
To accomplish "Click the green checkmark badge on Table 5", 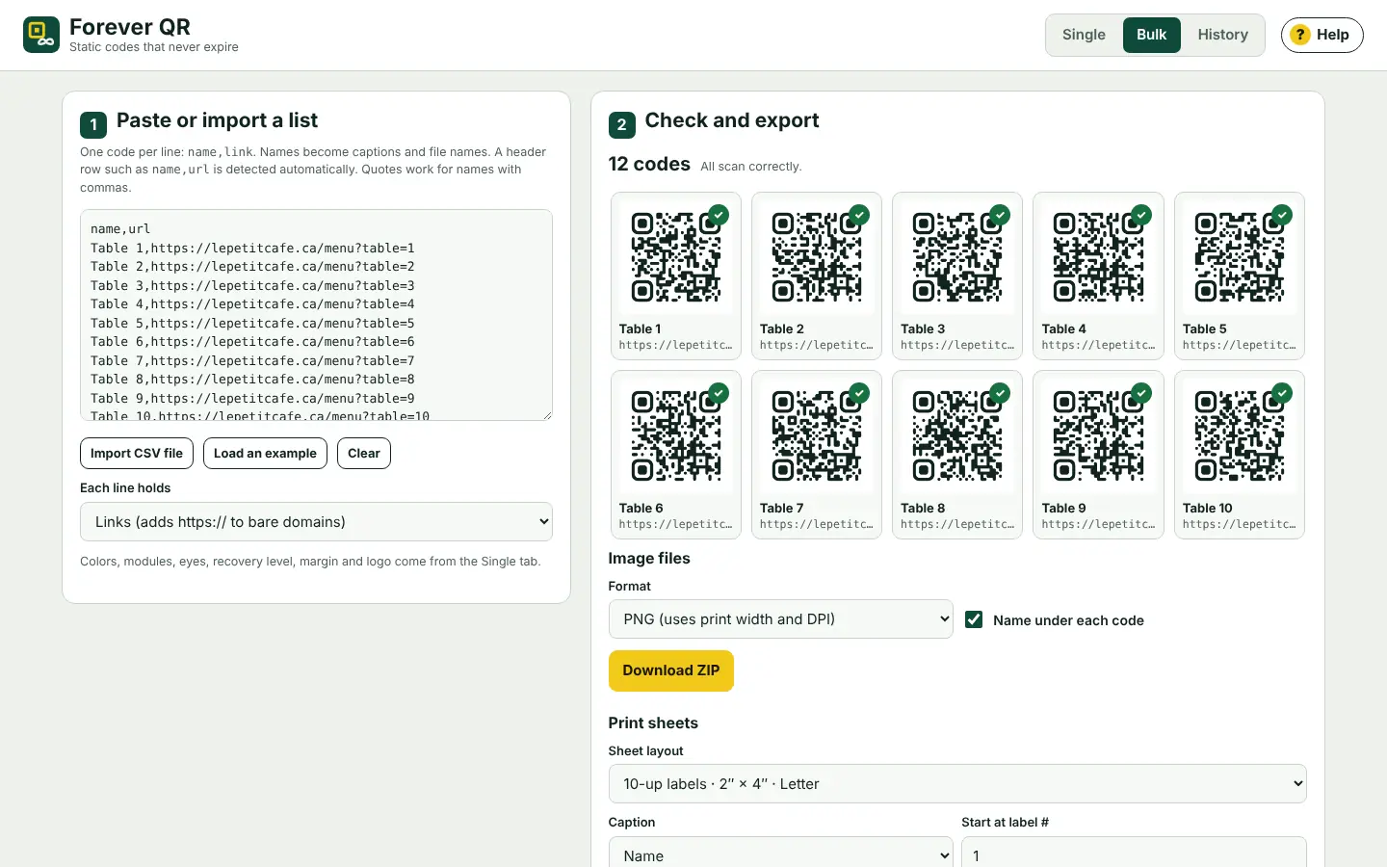I will click(1282, 215).
